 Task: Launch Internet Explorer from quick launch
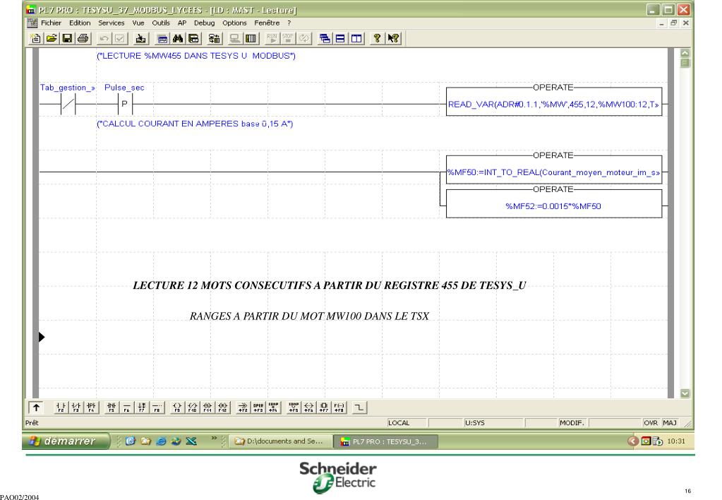[x=161, y=441]
